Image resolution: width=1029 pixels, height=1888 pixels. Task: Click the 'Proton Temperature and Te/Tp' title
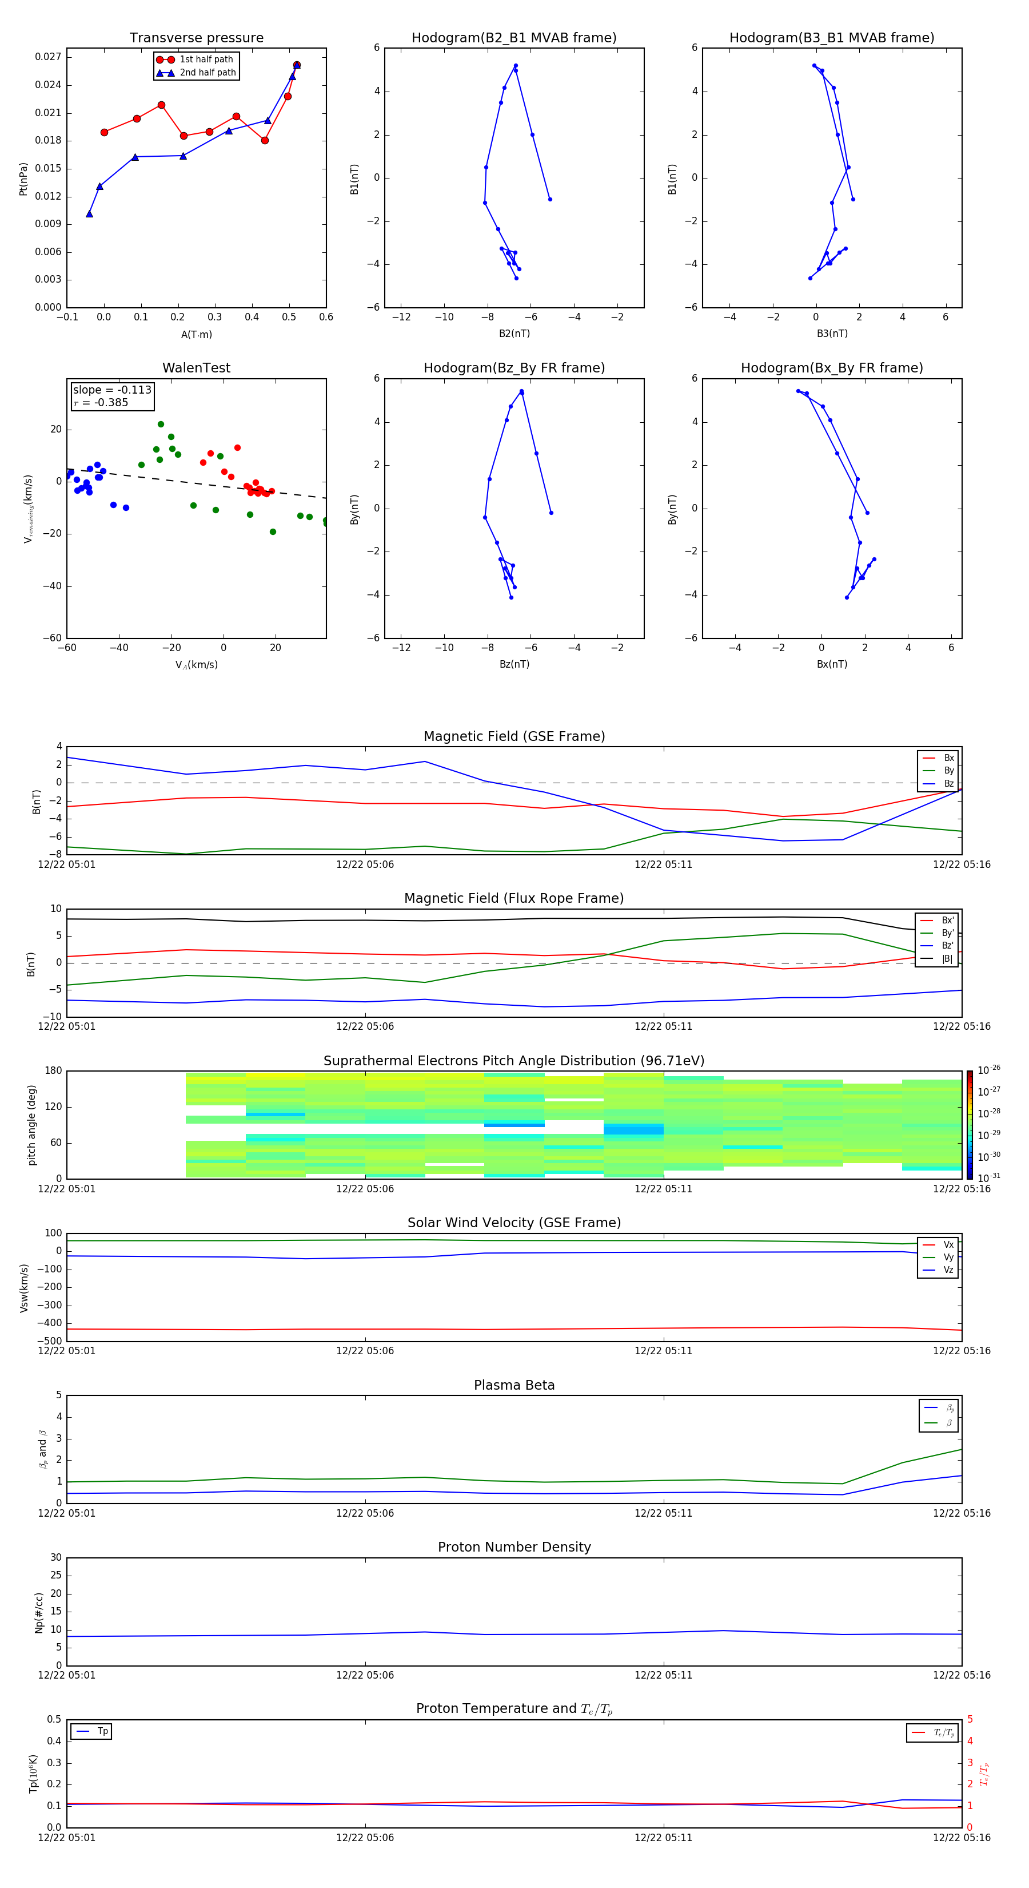coord(514,1709)
